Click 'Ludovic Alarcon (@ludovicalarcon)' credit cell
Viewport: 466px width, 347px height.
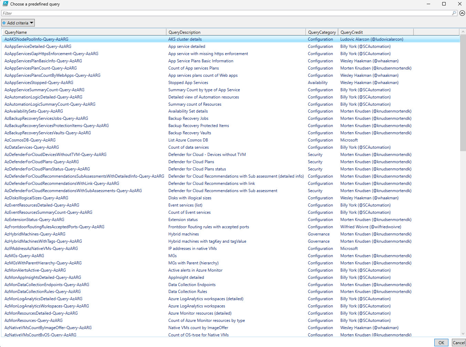pyautogui.click(x=372, y=39)
